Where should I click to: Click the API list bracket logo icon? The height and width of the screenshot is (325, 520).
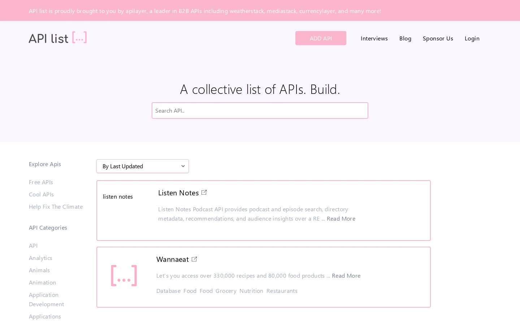tap(58, 38)
